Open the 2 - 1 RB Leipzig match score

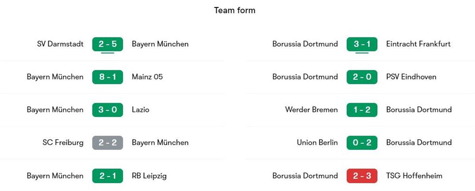[108, 176]
